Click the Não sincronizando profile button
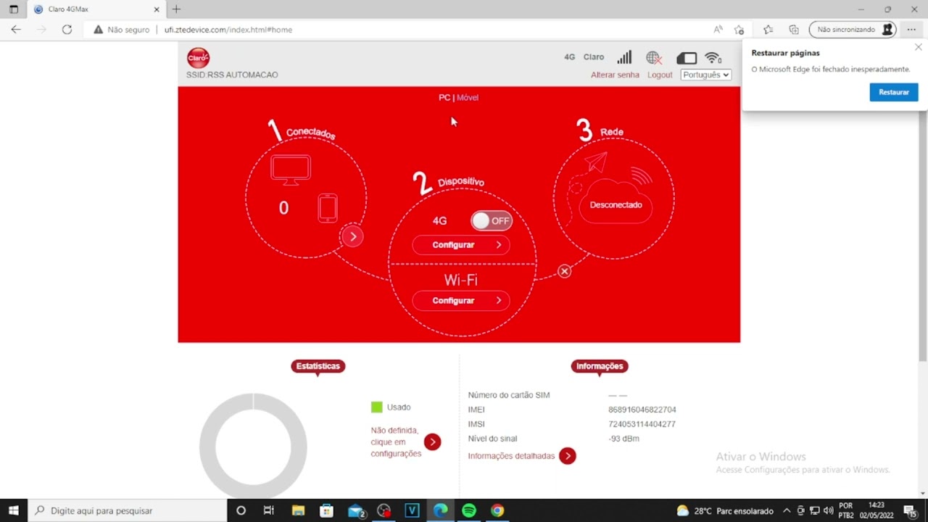The width and height of the screenshot is (928, 522). click(853, 30)
